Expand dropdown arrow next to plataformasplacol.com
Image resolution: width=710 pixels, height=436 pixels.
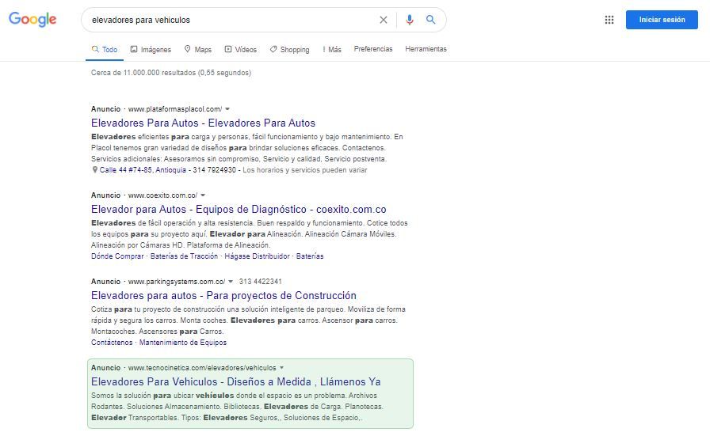227,109
